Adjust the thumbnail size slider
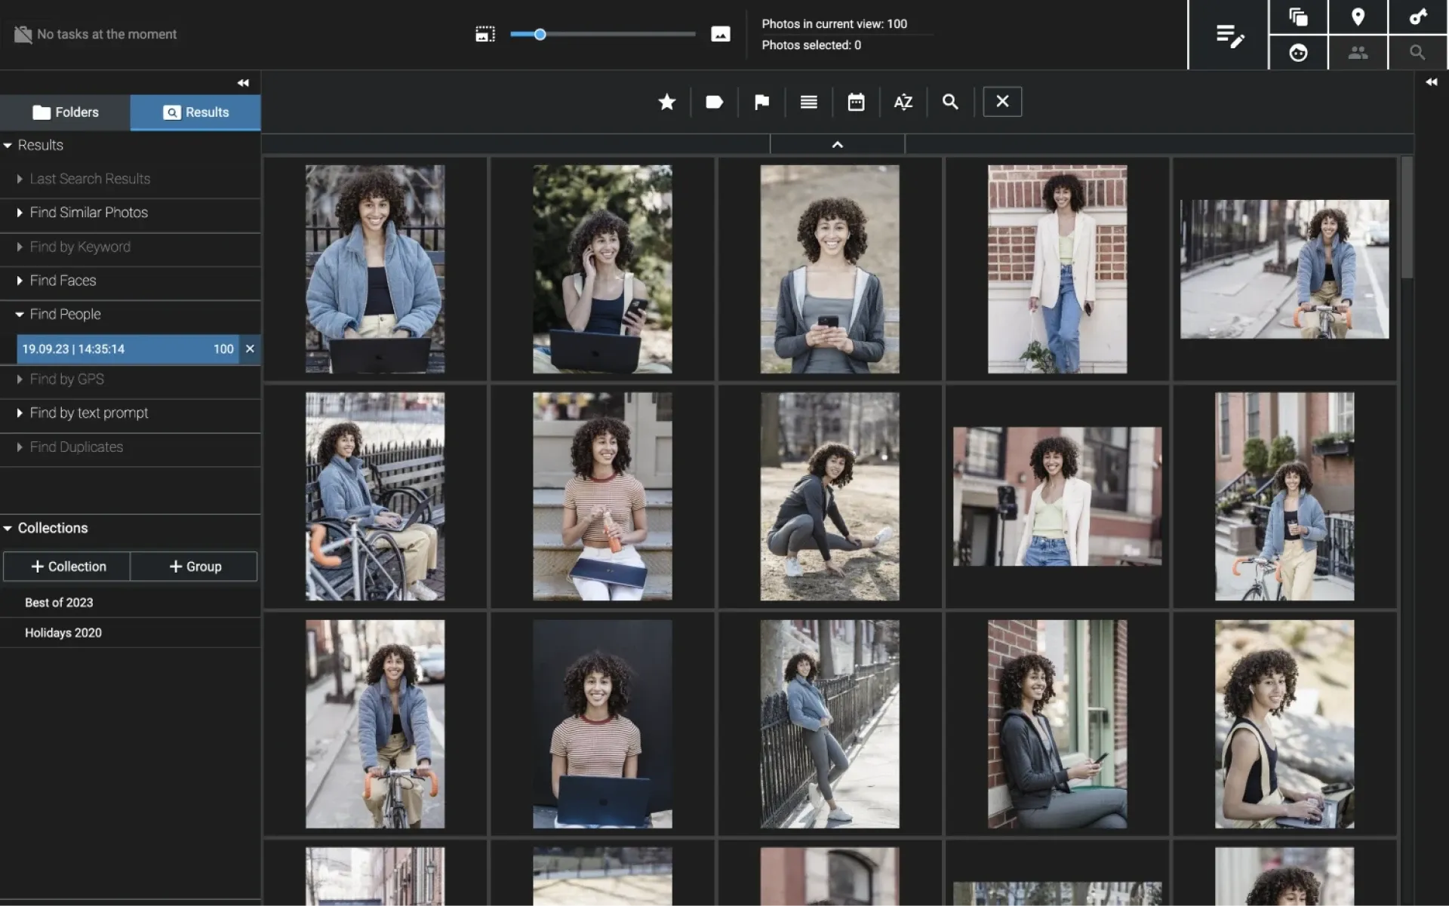The height and width of the screenshot is (906, 1449). [x=540, y=35]
